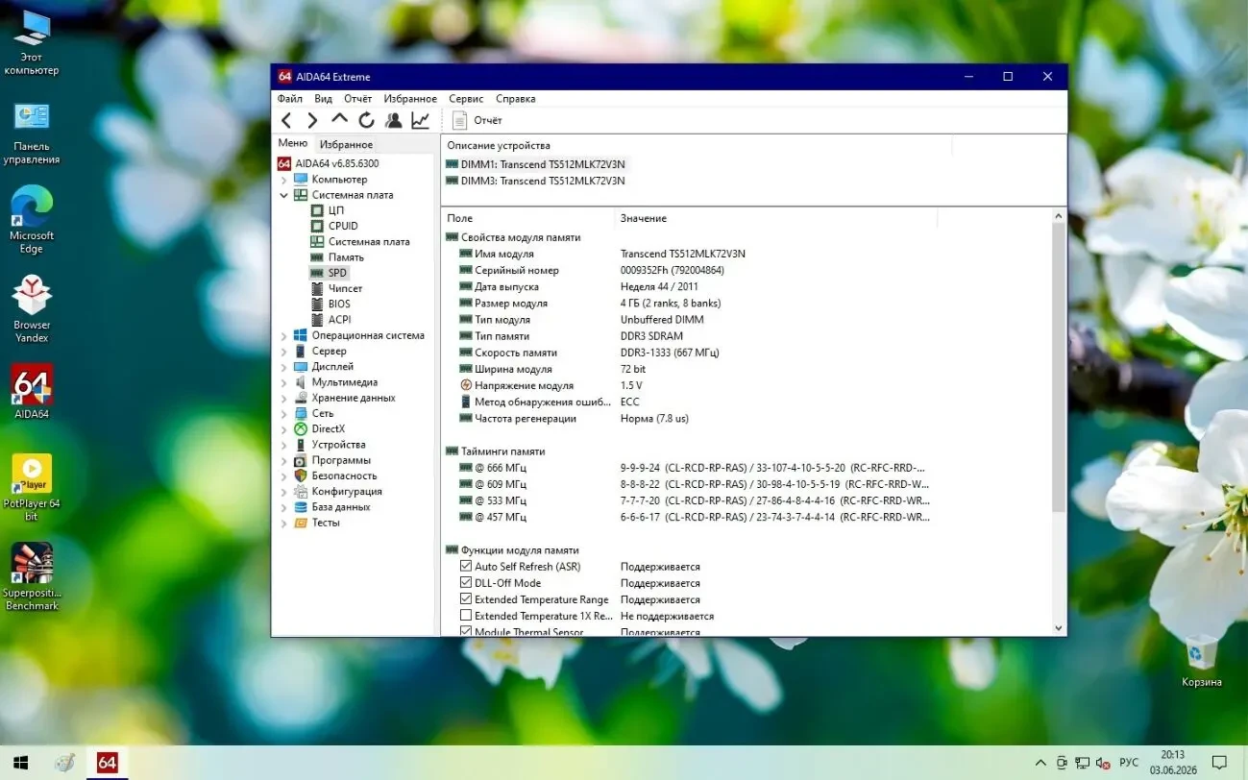Toggle the Auto Self Refresh (ASR) checkbox
Viewport: 1248px width, 780px height.
click(466, 567)
